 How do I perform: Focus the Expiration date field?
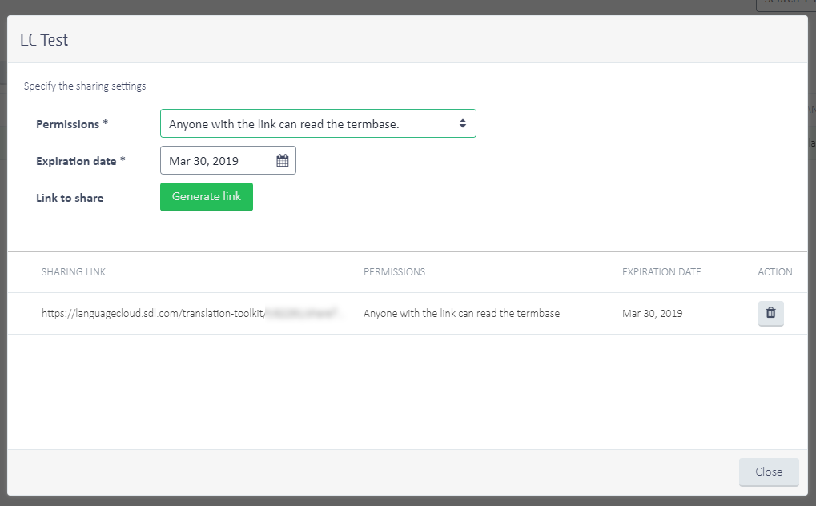(x=218, y=160)
